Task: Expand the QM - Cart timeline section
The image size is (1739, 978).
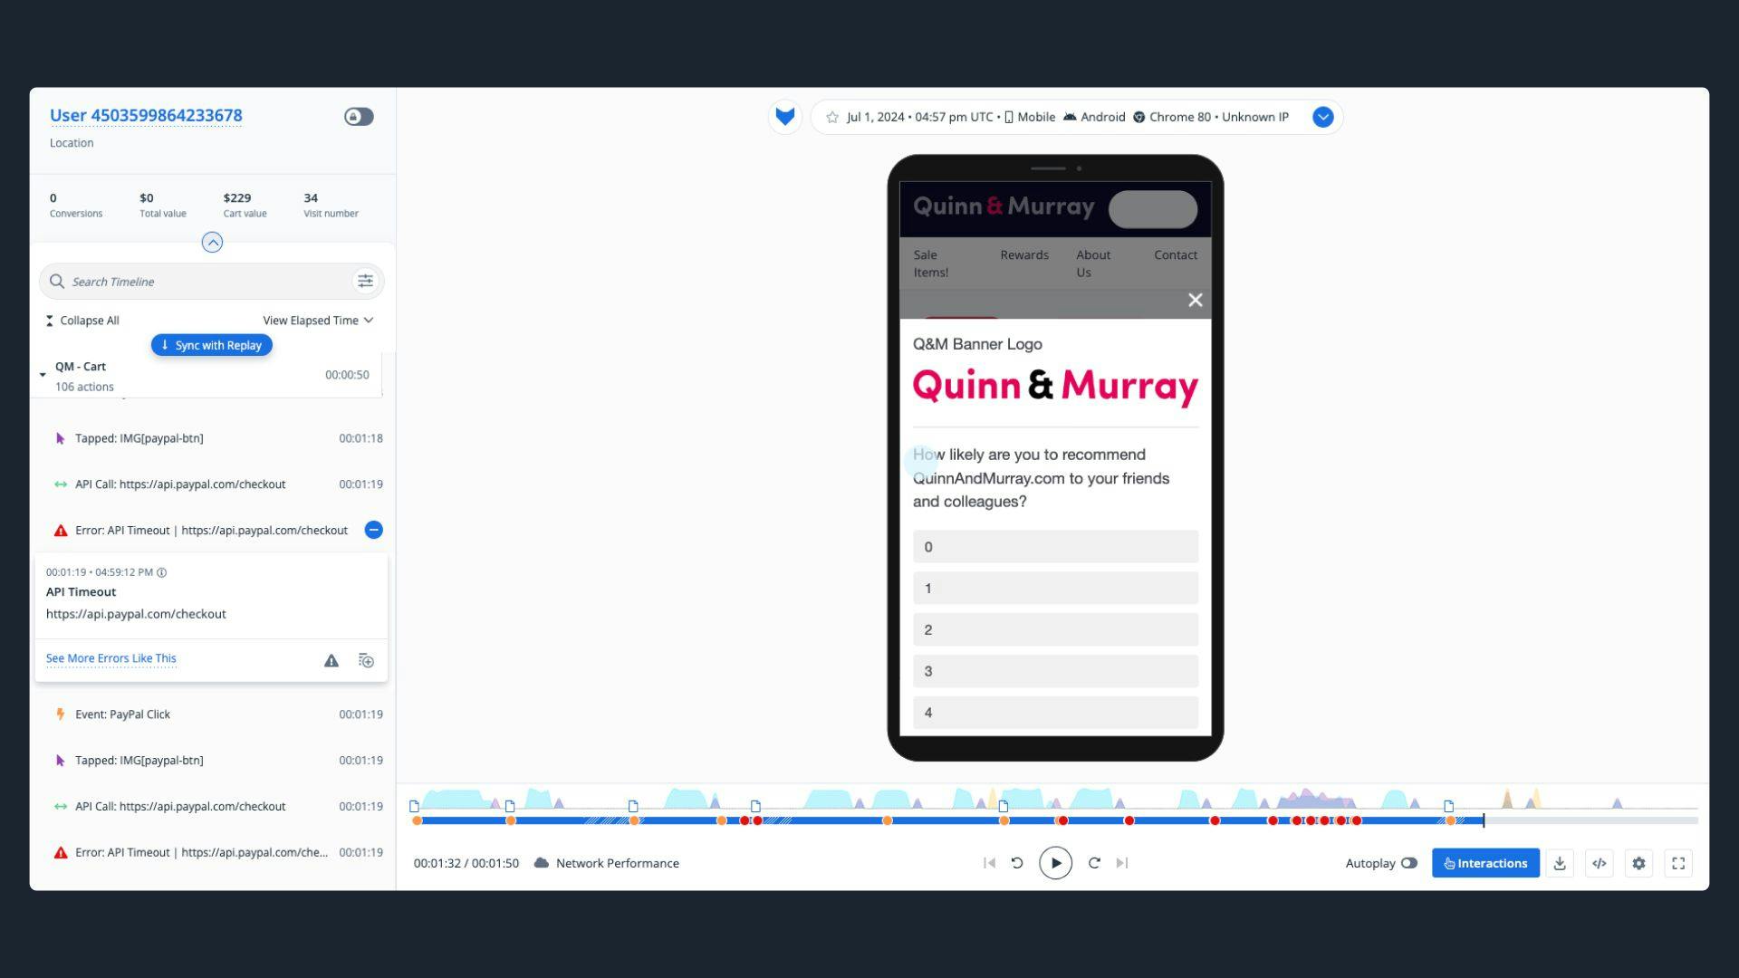Action: 42,374
